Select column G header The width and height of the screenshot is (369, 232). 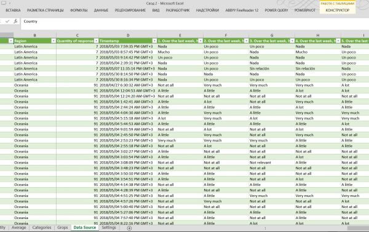272,35
